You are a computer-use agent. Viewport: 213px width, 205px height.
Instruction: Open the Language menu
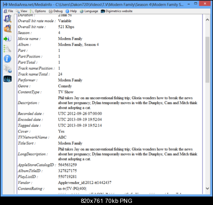[89, 11]
